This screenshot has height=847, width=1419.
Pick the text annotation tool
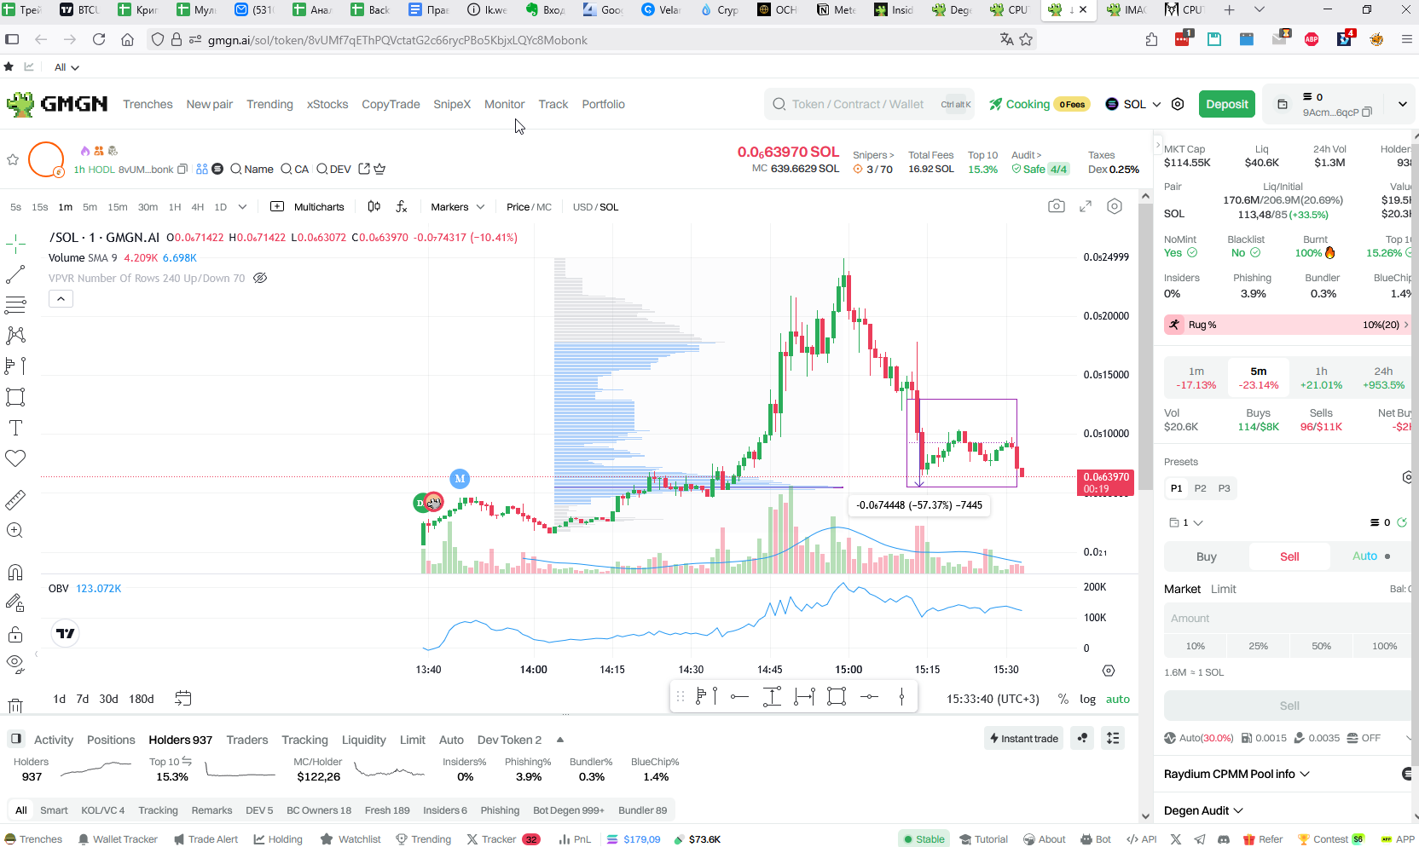click(15, 428)
